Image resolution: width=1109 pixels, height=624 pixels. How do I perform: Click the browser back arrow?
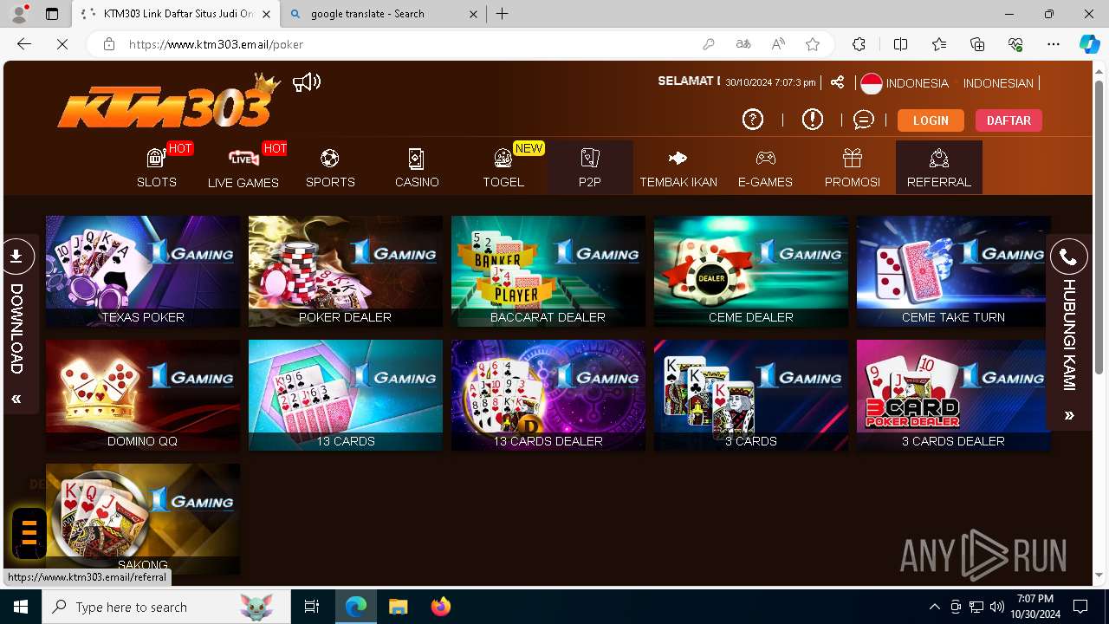pyautogui.click(x=24, y=44)
